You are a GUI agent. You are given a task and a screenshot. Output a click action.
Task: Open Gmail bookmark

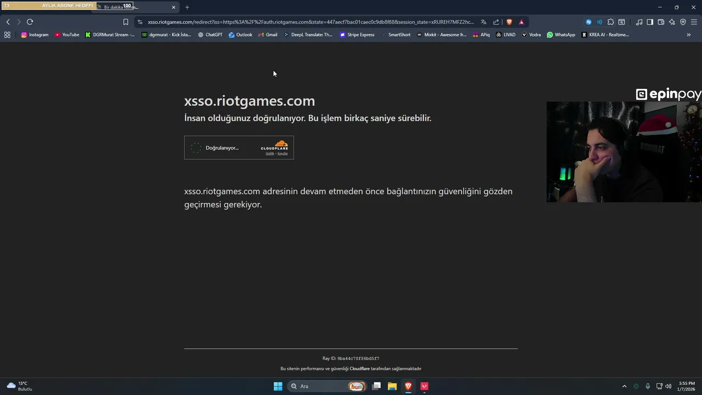click(268, 35)
